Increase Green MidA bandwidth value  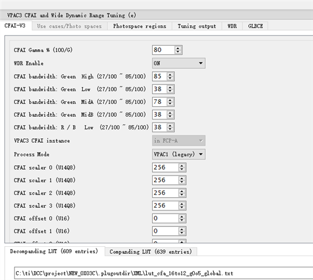[170, 100]
